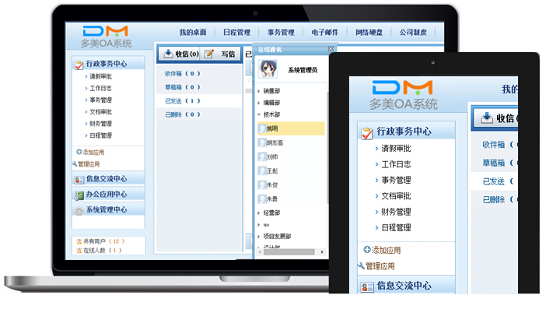This screenshot has height=309, width=546.
Task: Open 电子邮件 in top navigation
Action: pyautogui.click(x=325, y=33)
